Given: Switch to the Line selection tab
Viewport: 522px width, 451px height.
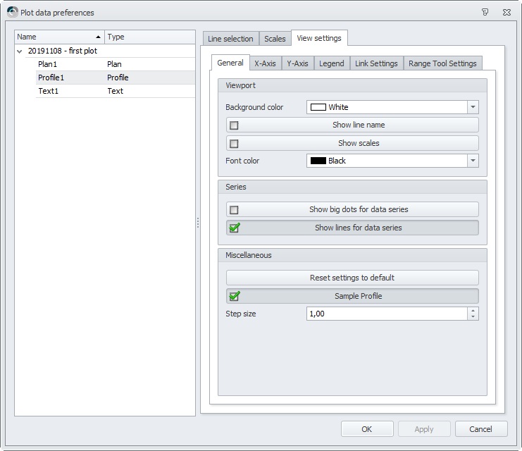Looking at the screenshot, I should pyautogui.click(x=230, y=39).
